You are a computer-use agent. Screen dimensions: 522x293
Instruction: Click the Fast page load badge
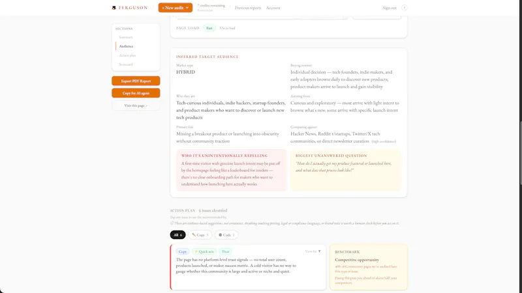209,28
